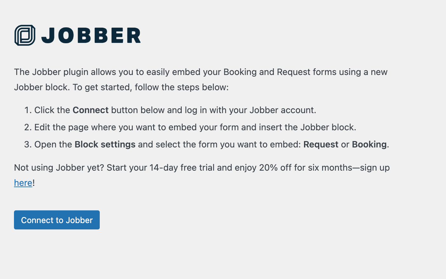Screen dimensions: 446x279
Task: Click the bold word Booking
Action: click(369, 144)
